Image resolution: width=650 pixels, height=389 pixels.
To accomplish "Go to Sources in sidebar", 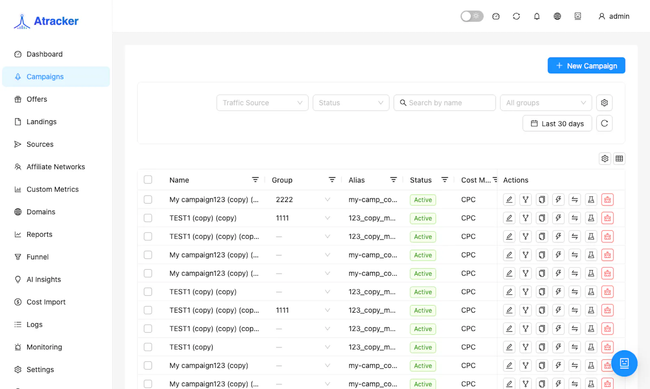I will (56, 144).
